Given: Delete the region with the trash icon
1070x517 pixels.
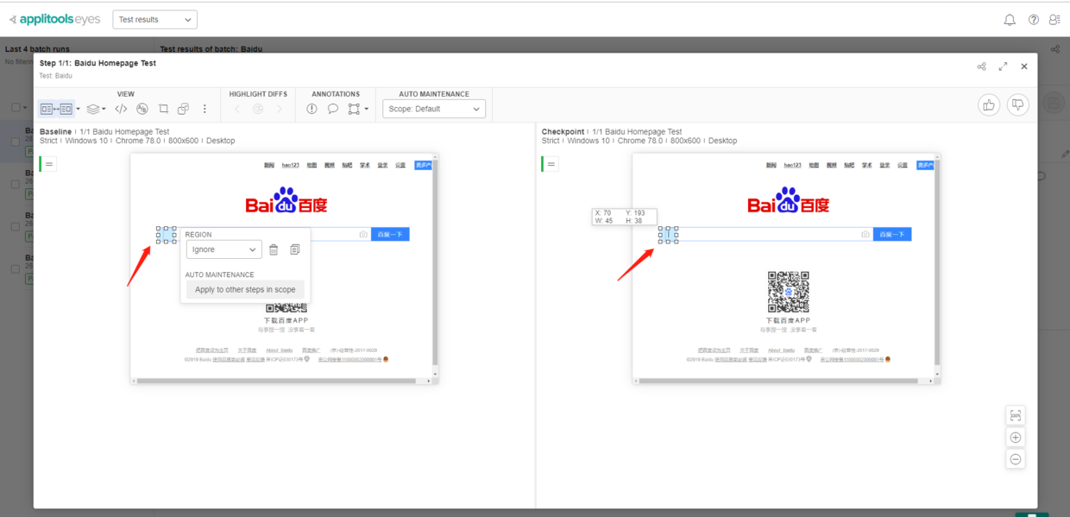Looking at the screenshot, I should click(274, 249).
